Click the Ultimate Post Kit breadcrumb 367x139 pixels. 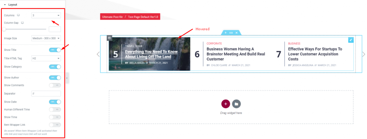click(x=112, y=17)
